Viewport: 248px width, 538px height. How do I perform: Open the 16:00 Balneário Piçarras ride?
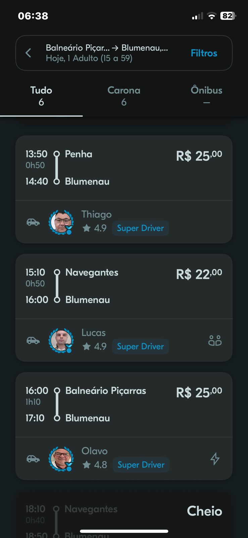(124, 405)
